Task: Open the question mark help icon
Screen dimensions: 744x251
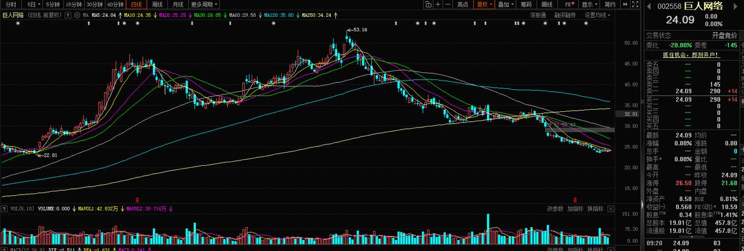Action: (68, 15)
